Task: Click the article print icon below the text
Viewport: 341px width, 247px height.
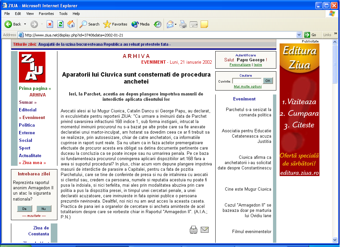Action: (x=193, y=230)
